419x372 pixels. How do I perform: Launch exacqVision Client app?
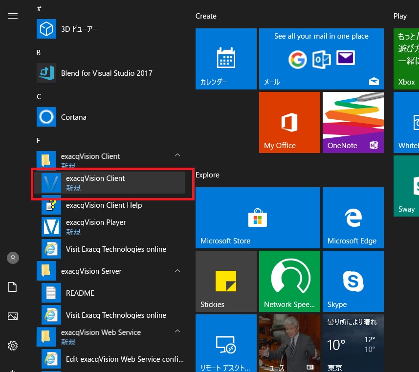click(x=110, y=183)
